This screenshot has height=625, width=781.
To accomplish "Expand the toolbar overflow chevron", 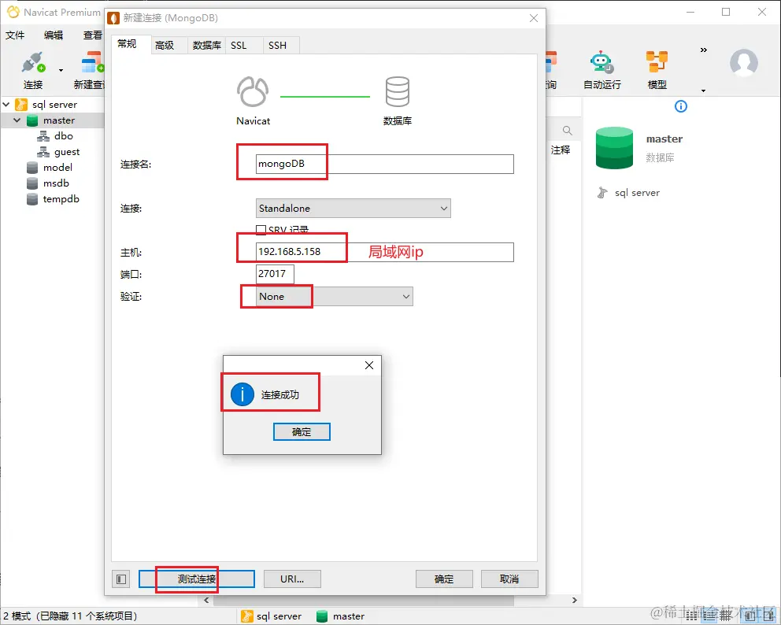I will click(703, 50).
